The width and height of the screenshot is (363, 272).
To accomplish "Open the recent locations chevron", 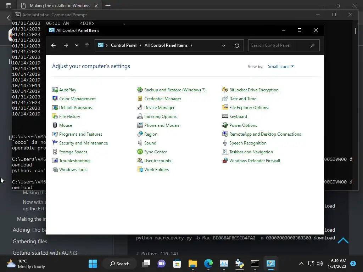I will pyautogui.click(x=77, y=45).
